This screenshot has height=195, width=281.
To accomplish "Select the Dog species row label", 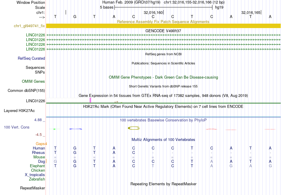I will click(41, 162).
